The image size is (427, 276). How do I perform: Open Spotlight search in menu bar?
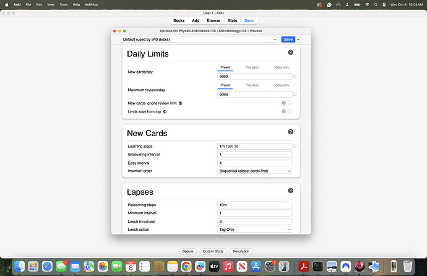(376, 4)
